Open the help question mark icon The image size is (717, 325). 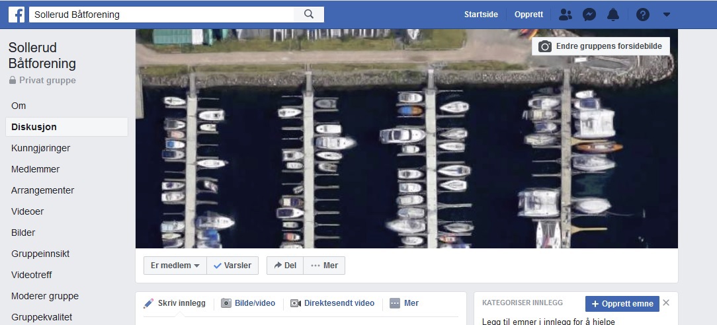(x=643, y=15)
